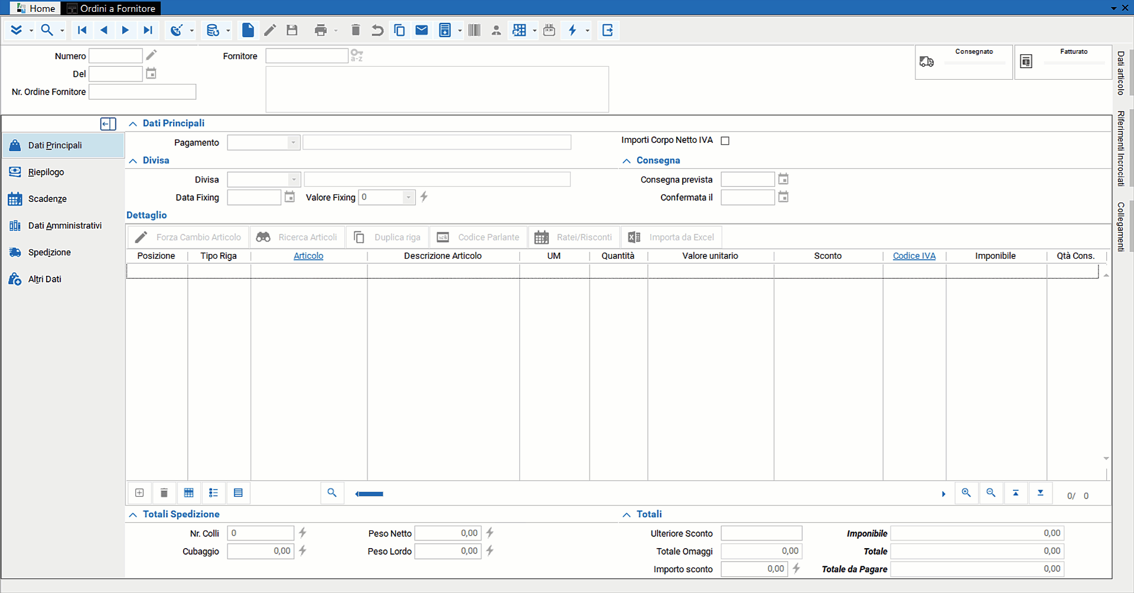This screenshot has width=1134, height=593.
Task: Click the Data Fixing calendar icon
Action: click(x=289, y=197)
